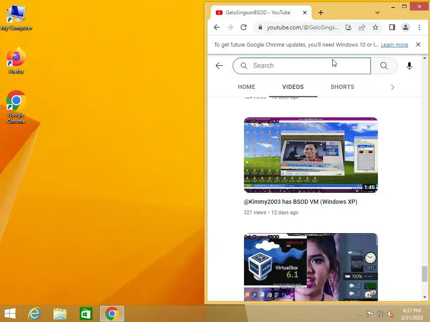Image resolution: width=430 pixels, height=322 pixels.
Task: Open Chrome's three-dot menu
Action: [419, 27]
